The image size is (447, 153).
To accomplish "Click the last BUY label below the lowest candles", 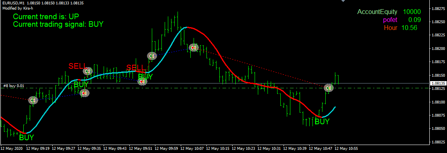I will pos(322,122).
